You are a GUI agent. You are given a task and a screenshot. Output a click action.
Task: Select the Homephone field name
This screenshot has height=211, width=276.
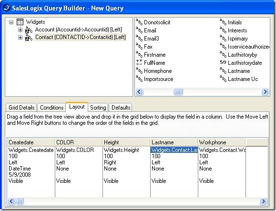[x=158, y=71]
